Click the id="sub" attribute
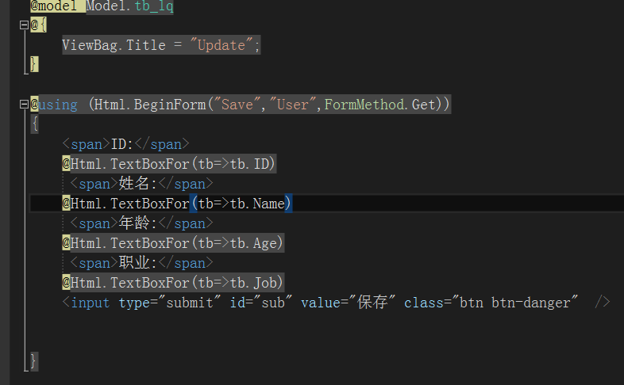This screenshot has width=624, height=385. [x=261, y=303]
